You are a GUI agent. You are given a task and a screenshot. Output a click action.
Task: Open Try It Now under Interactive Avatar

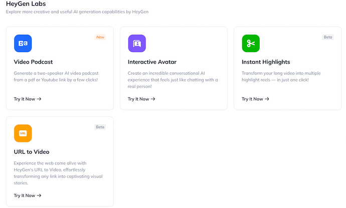pos(141,99)
